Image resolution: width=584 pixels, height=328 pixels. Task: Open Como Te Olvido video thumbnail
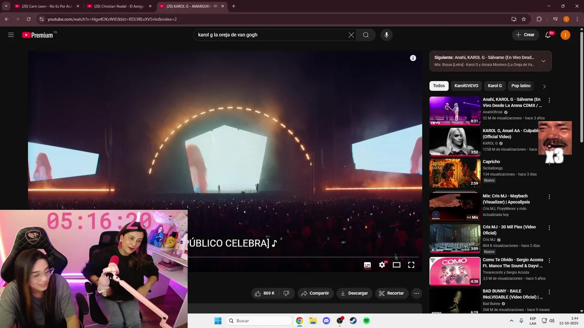point(455,272)
